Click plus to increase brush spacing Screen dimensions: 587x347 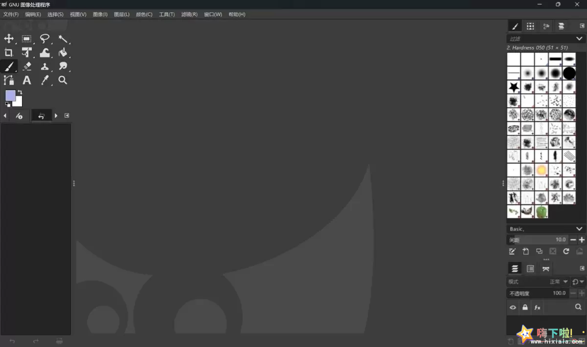pos(581,239)
